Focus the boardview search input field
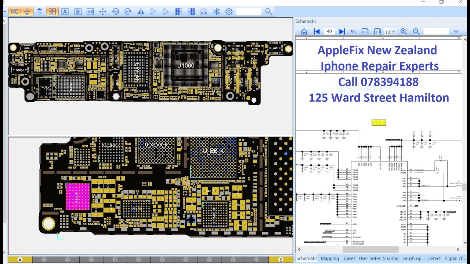 (249, 11)
